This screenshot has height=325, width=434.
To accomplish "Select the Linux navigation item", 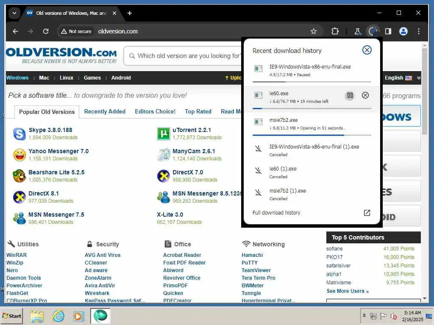I will (67, 78).
